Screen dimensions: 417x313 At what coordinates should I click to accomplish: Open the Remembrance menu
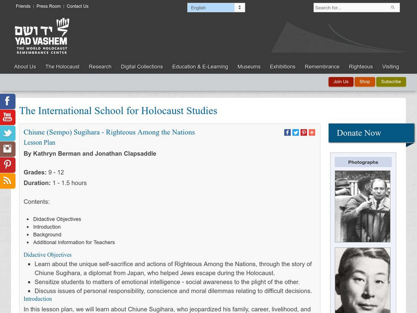pyautogui.click(x=322, y=67)
